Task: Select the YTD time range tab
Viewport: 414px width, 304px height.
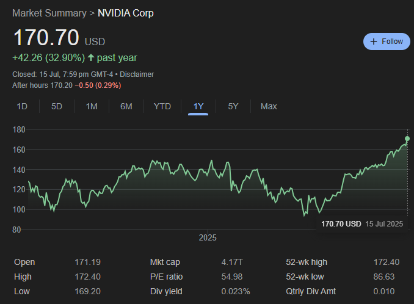Action: tap(162, 106)
